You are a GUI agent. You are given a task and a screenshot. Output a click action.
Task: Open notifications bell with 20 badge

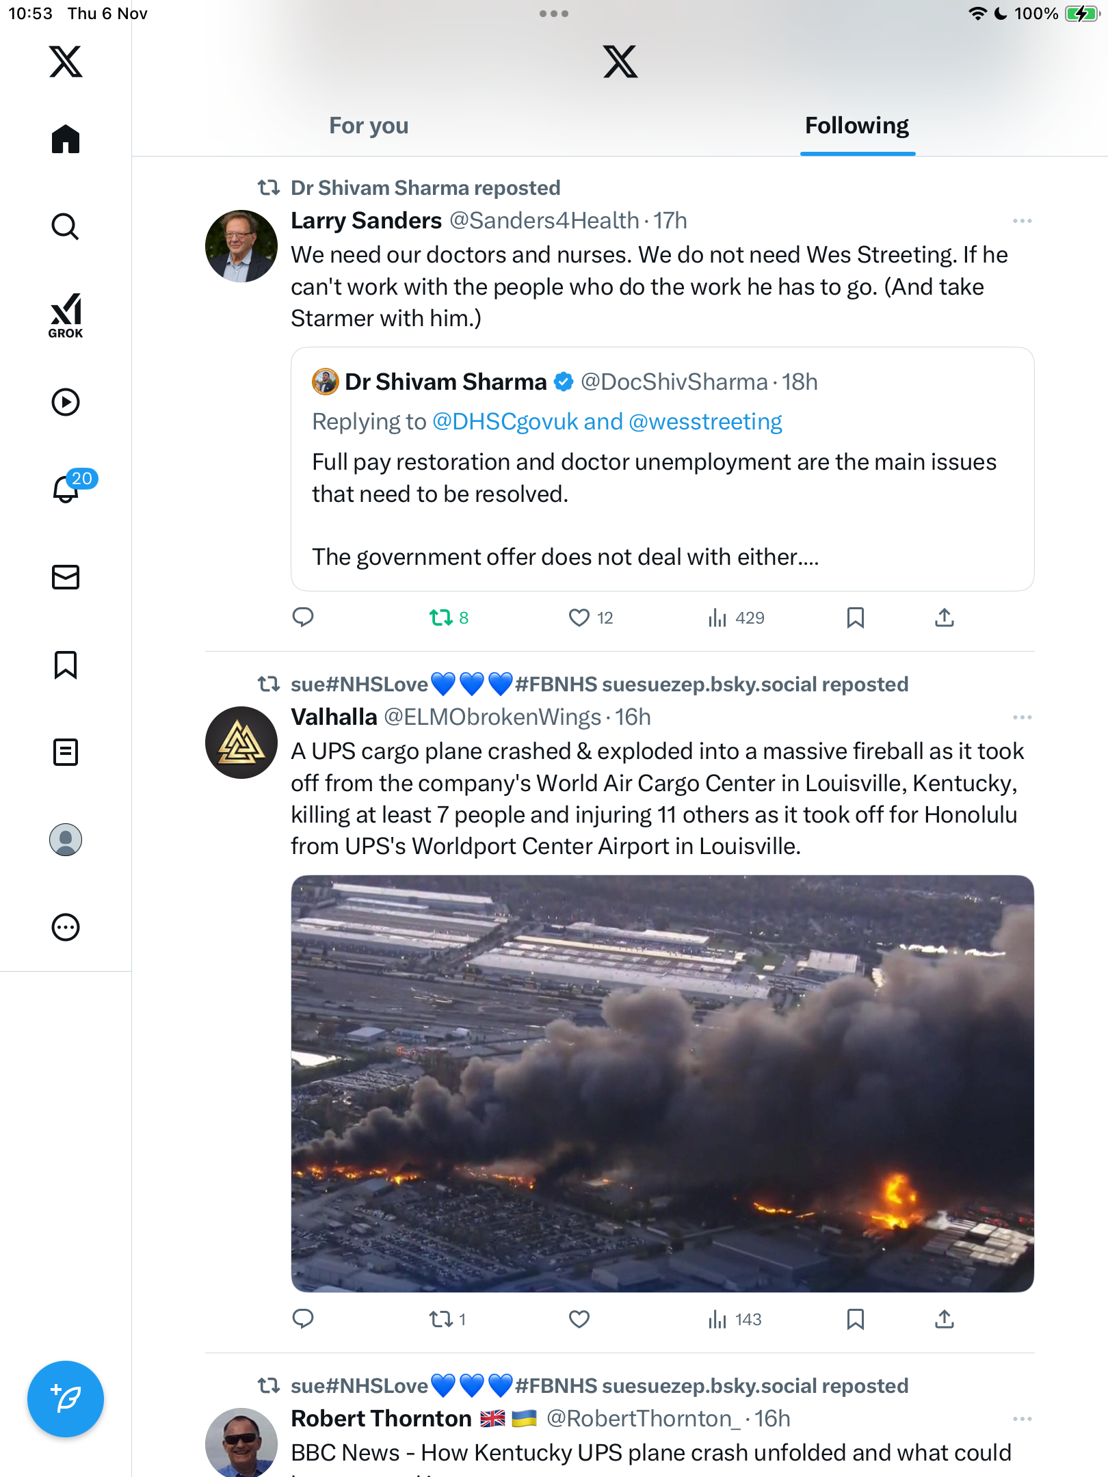(67, 488)
